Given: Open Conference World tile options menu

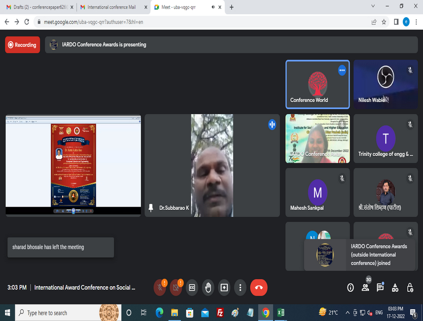Looking at the screenshot, I should pos(342,70).
